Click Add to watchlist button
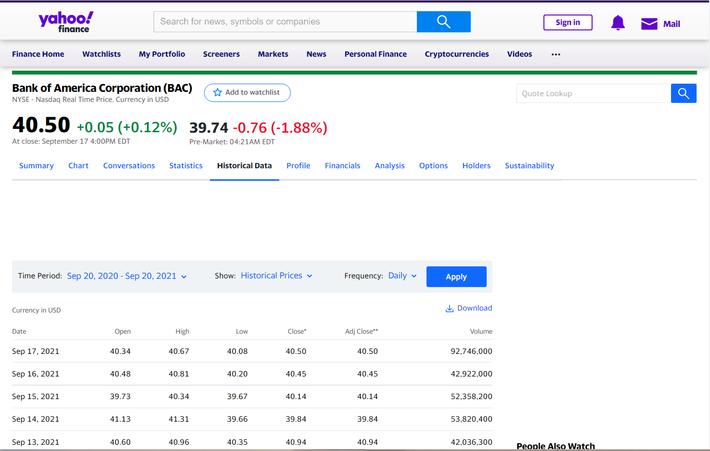 click(247, 92)
